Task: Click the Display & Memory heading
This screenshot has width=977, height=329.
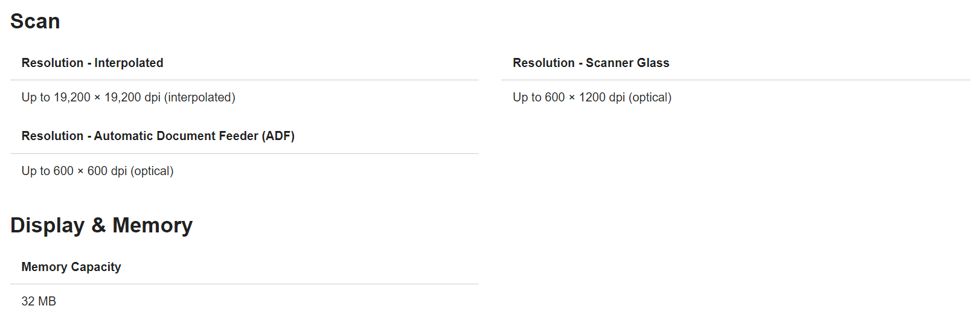Action: tap(101, 225)
